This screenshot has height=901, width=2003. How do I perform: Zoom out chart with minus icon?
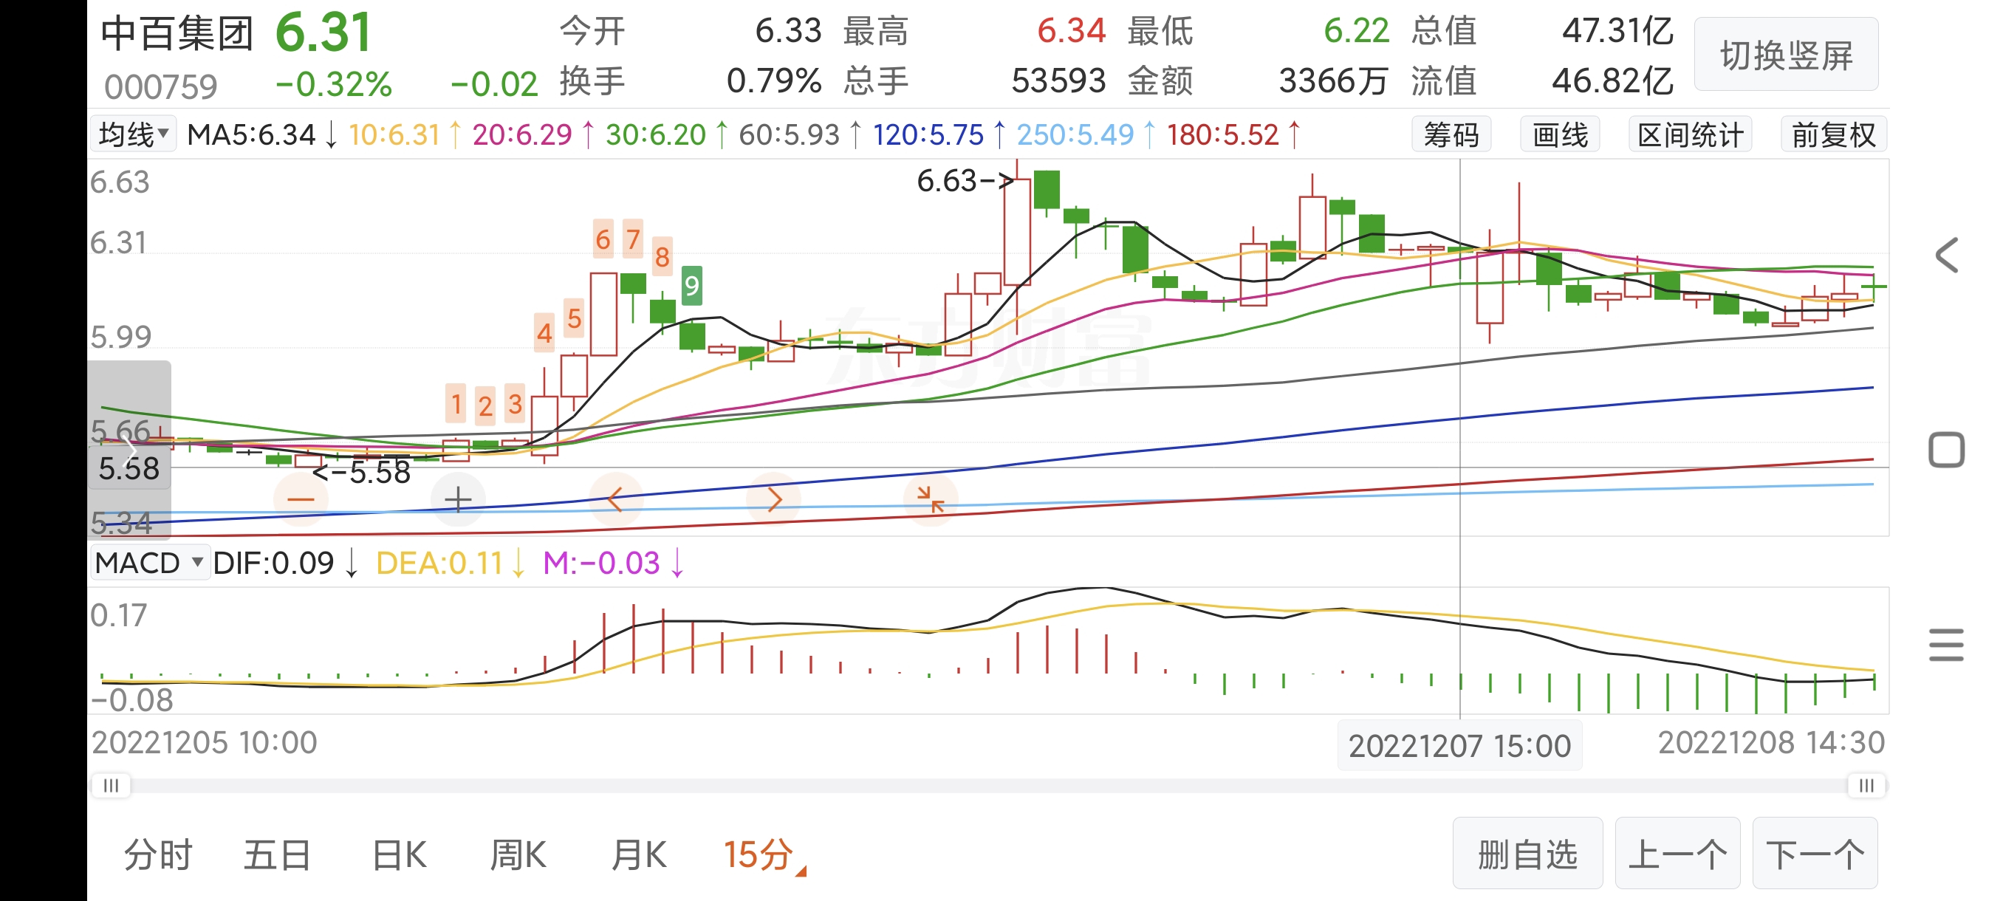point(301,499)
